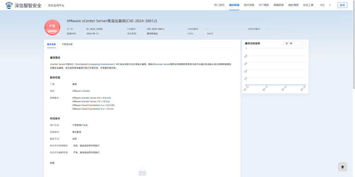The image size is (355, 177).
Task: Click the 远程 trigger method value
Action: click(x=75, y=139)
